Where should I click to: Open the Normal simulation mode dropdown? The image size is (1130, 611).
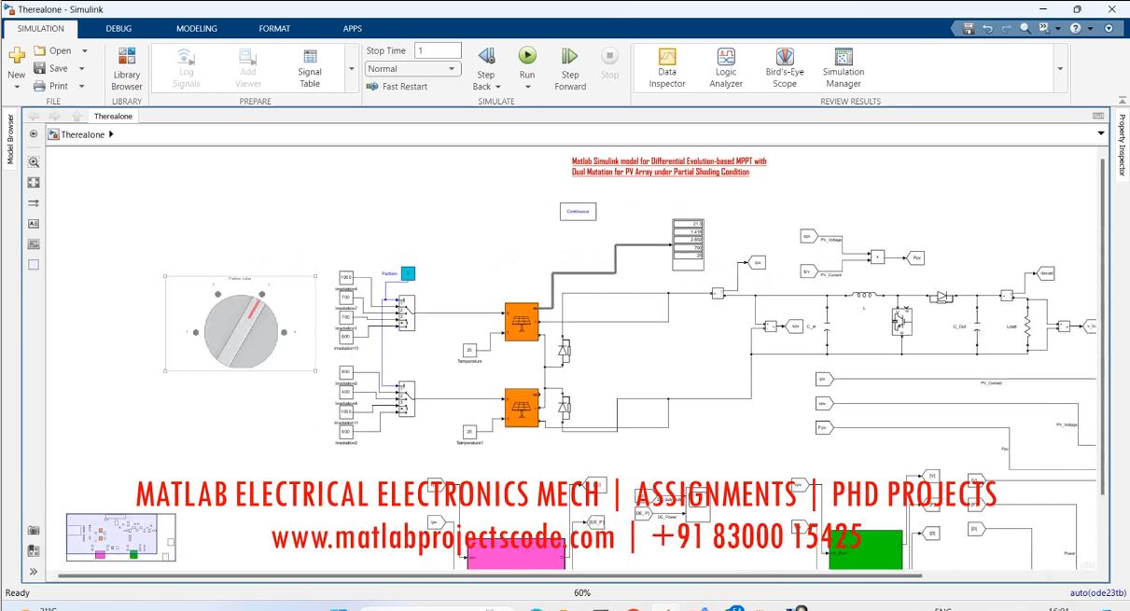point(413,69)
